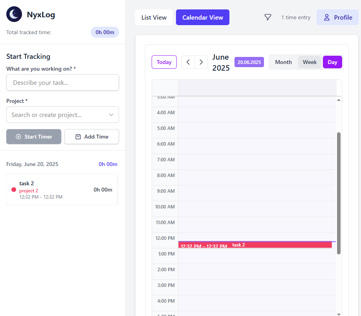This screenshot has width=361, height=316.
Task: Click the 6:00 AM time label
Action: [x=166, y=144]
